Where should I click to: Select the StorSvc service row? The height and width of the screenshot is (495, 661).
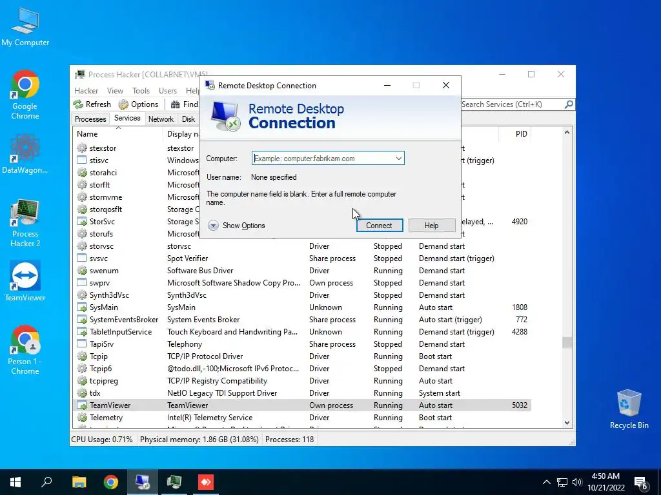136,222
